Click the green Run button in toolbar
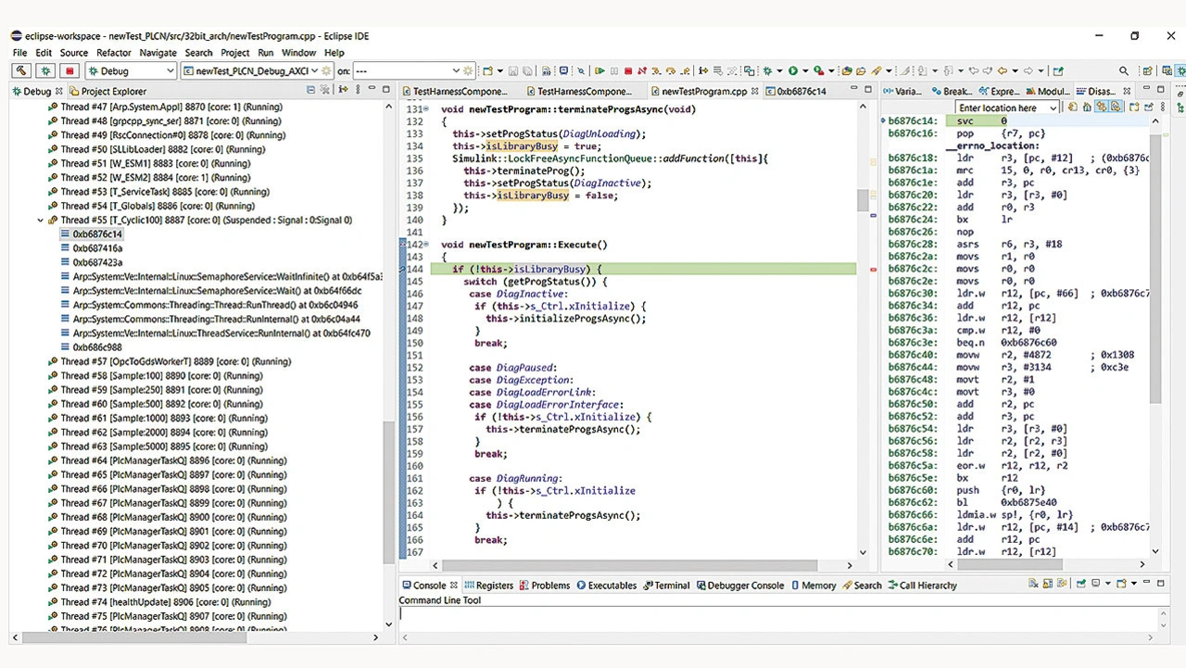Viewport: 1186px width, 668px height. [792, 70]
